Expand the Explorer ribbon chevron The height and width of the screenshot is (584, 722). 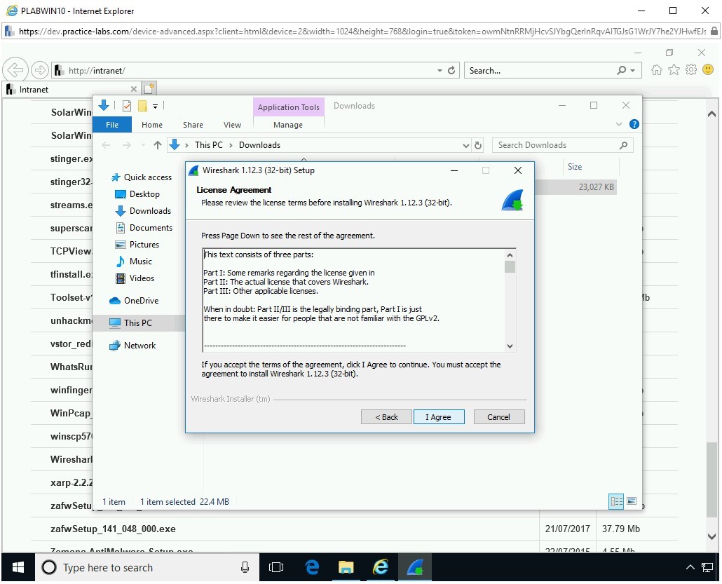tap(619, 124)
